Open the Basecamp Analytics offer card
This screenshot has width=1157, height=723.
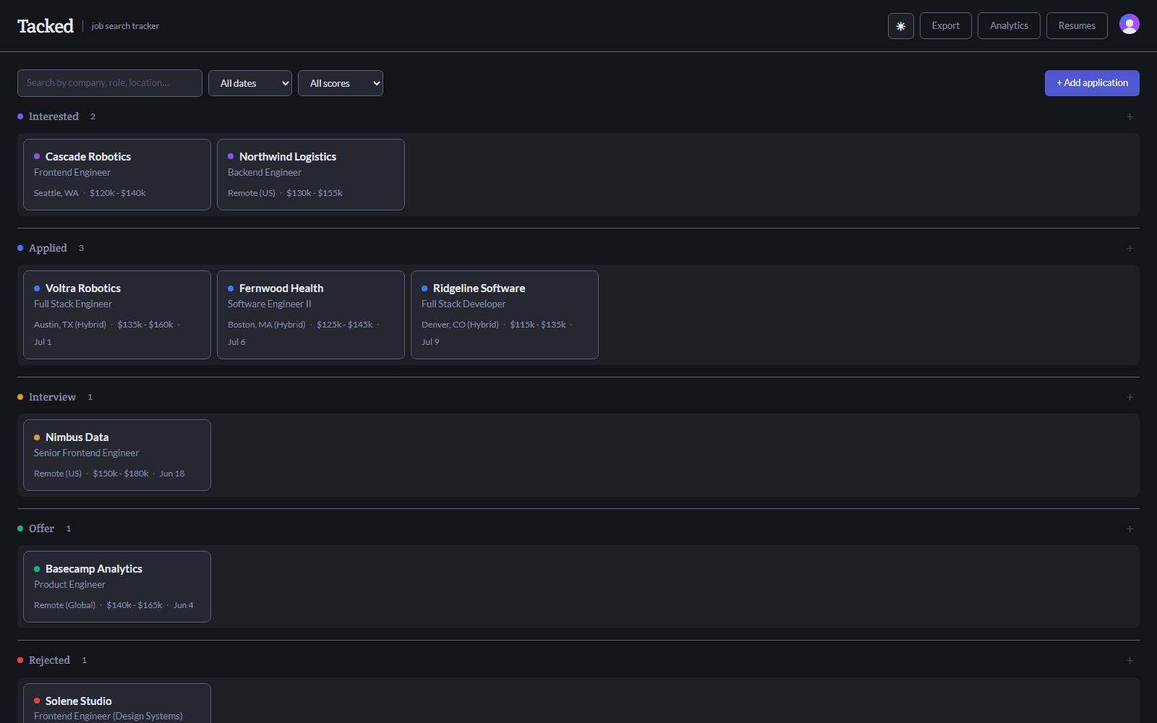(x=117, y=586)
